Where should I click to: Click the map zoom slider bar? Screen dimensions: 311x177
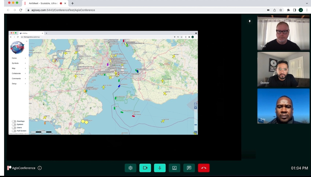pyautogui.click(x=196, y=125)
